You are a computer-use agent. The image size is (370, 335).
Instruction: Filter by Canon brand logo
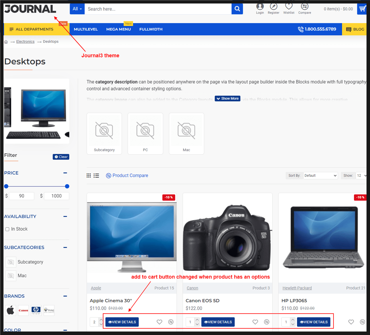24,310
